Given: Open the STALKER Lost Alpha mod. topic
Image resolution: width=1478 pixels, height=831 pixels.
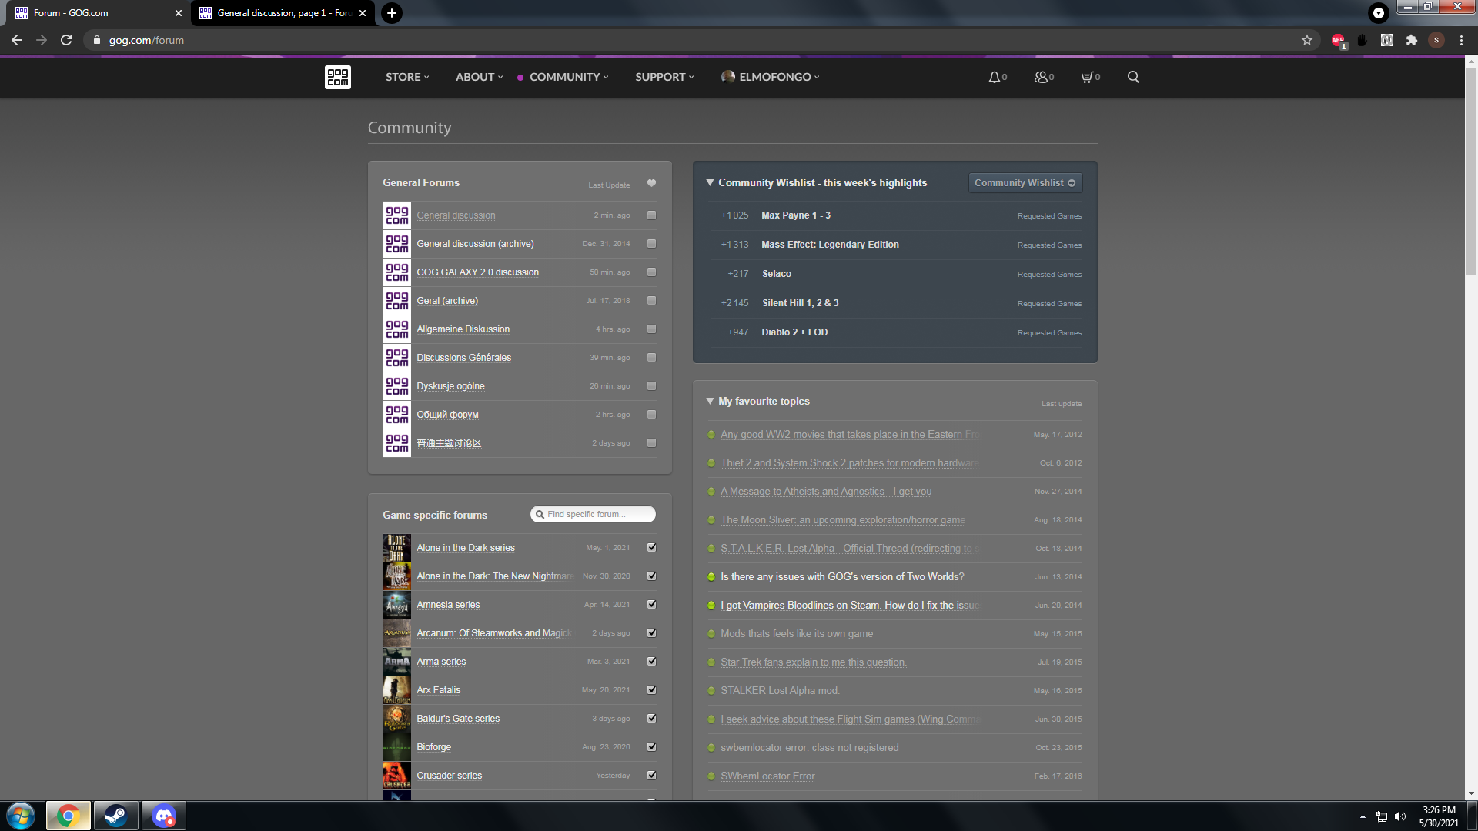Looking at the screenshot, I should pyautogui.click(x=780, y=691).
